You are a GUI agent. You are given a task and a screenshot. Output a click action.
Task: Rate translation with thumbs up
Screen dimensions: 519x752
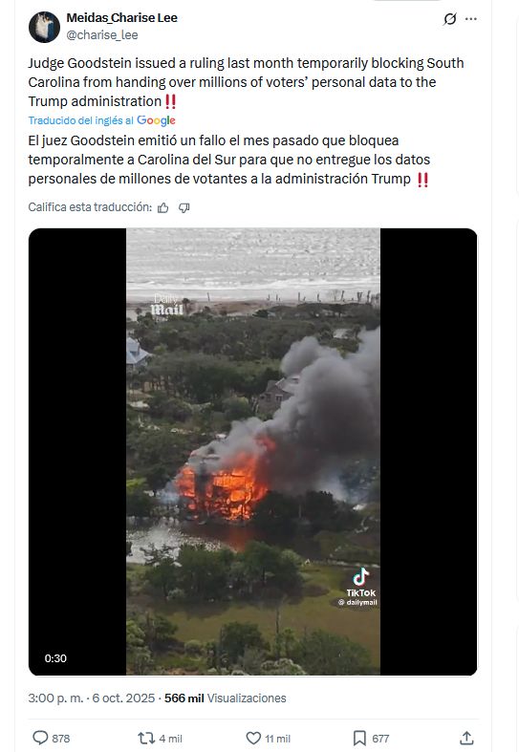click(163, 207)
